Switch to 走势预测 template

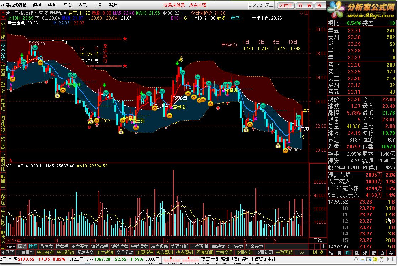coord(199,246)
